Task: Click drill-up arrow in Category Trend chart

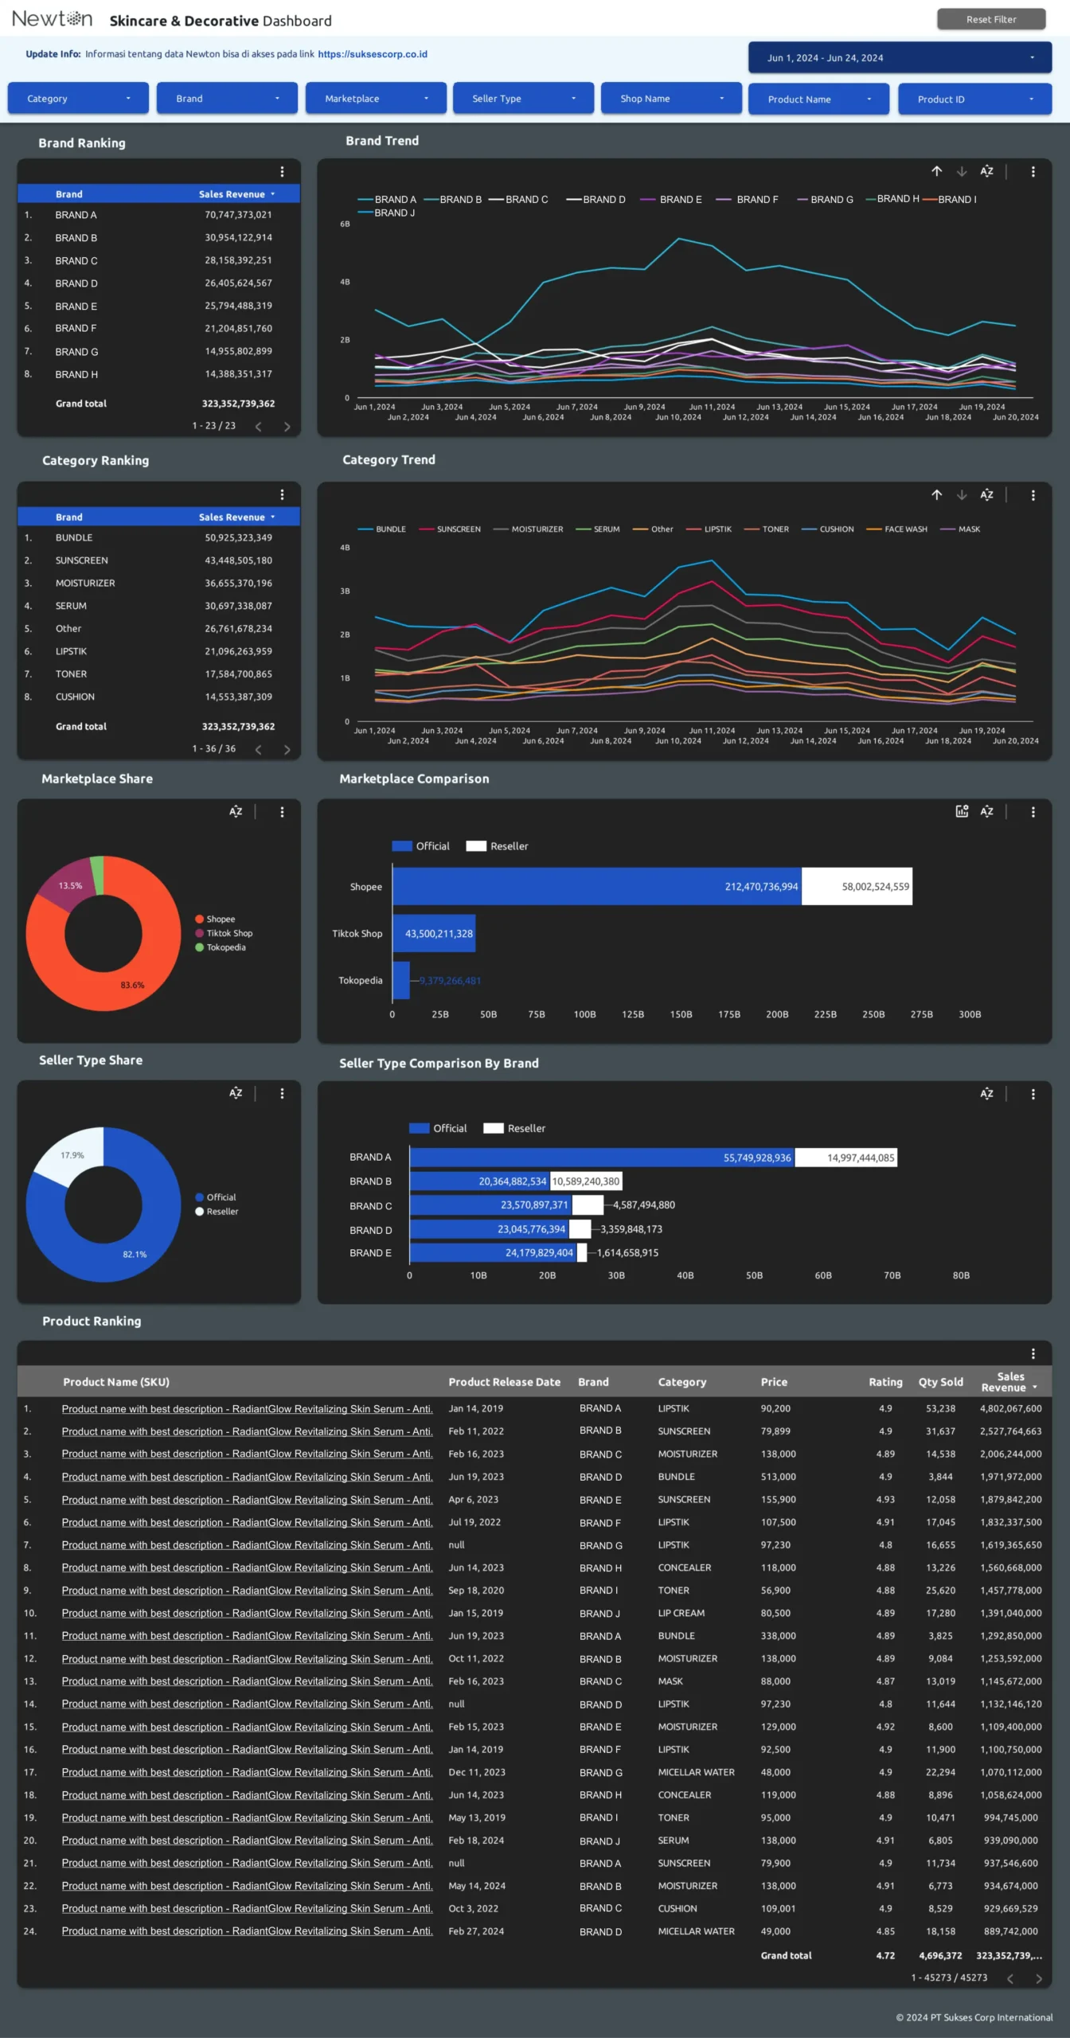Action: [936, 494]
